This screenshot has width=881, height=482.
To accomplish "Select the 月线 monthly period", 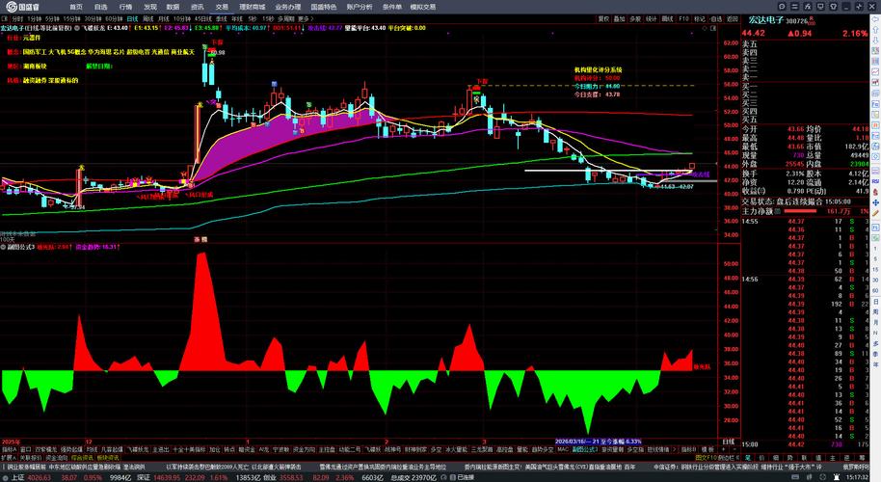I will [164, 19].
